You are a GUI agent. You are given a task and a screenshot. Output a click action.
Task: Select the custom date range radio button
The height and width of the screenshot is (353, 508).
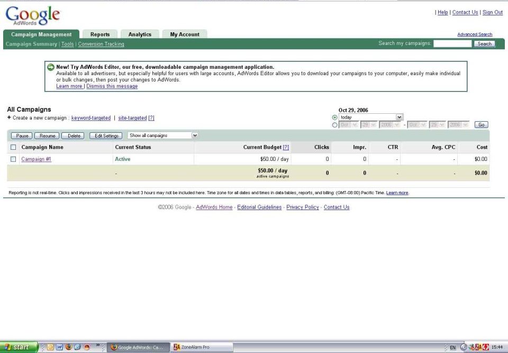(x=334, y=125)
